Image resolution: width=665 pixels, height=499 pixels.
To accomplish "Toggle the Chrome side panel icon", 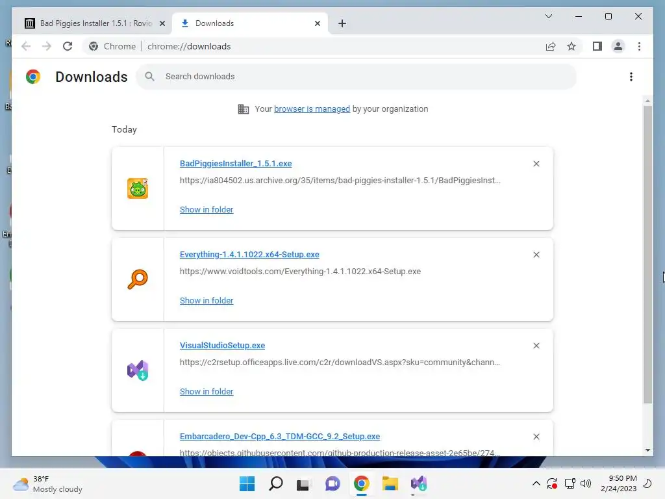I will (597, 46).
